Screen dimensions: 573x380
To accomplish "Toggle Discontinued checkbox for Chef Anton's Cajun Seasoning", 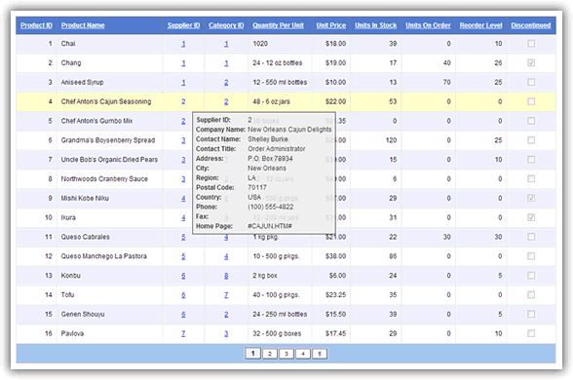I will (531, 101).
